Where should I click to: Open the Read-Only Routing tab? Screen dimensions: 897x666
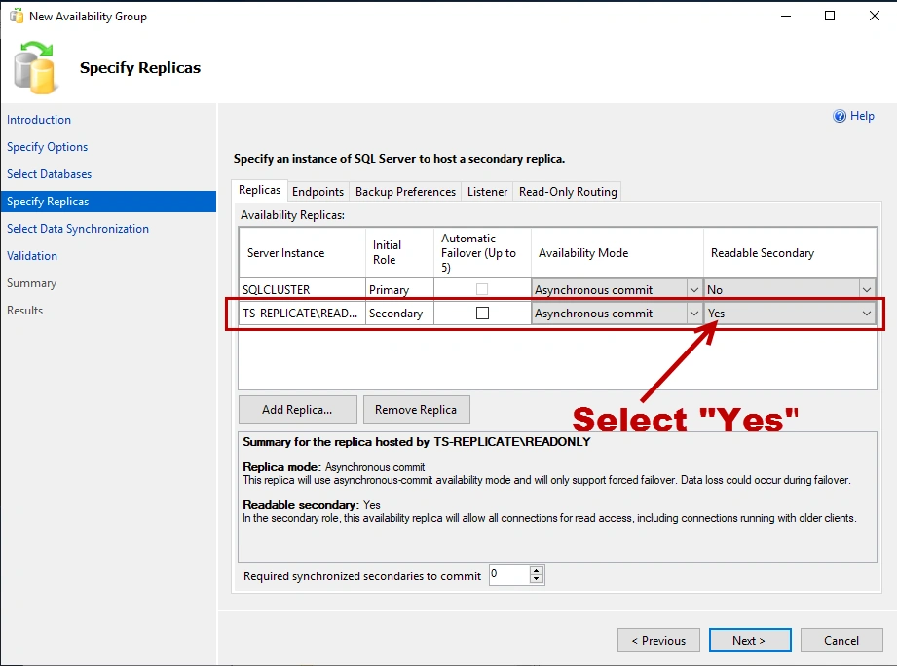coord(568,192)
